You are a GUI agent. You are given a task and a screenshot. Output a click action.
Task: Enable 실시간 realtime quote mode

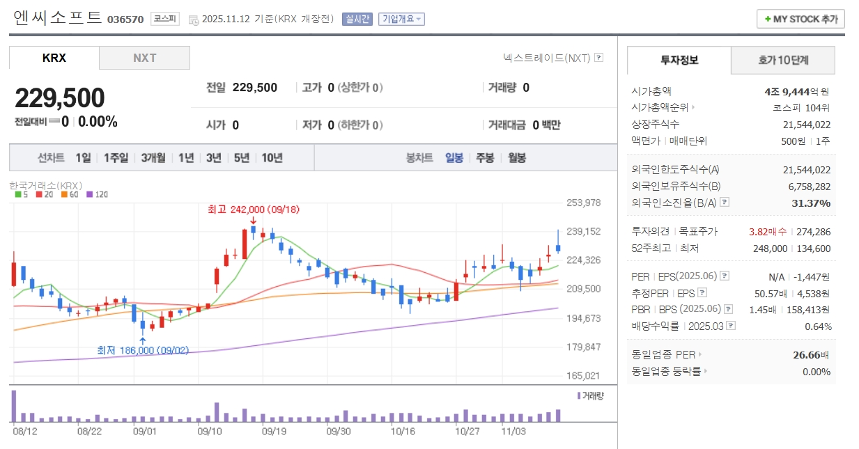pyautogui.click(x=357, y=19)
